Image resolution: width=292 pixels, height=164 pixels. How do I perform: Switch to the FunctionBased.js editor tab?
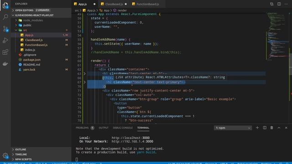click(x=147, y=4)
